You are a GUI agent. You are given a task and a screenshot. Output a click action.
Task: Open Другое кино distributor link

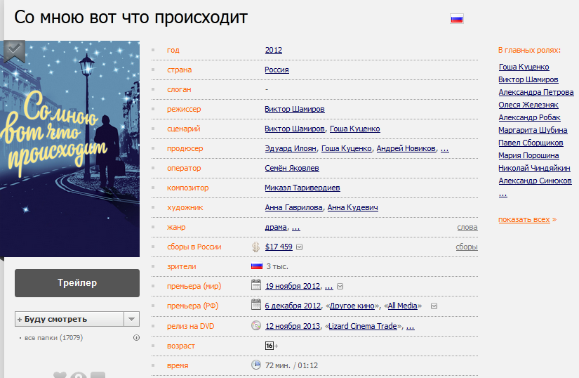pos(352,306)
